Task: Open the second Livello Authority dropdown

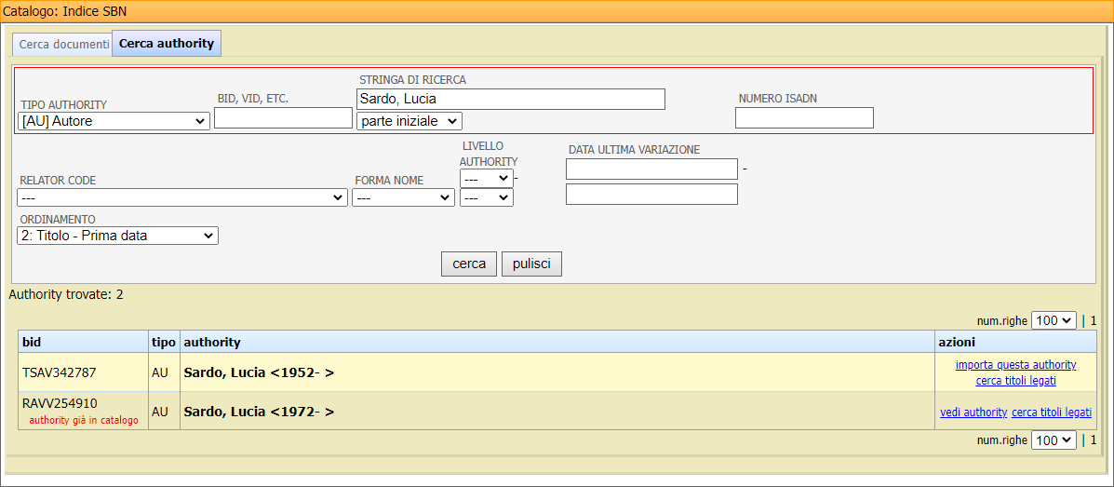Action: (x=486, y=197)
